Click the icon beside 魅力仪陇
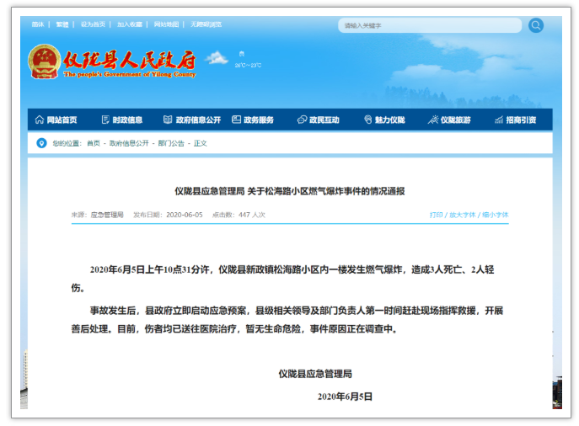Viewport: 579px width, 426px height. (x=367, y=120)
